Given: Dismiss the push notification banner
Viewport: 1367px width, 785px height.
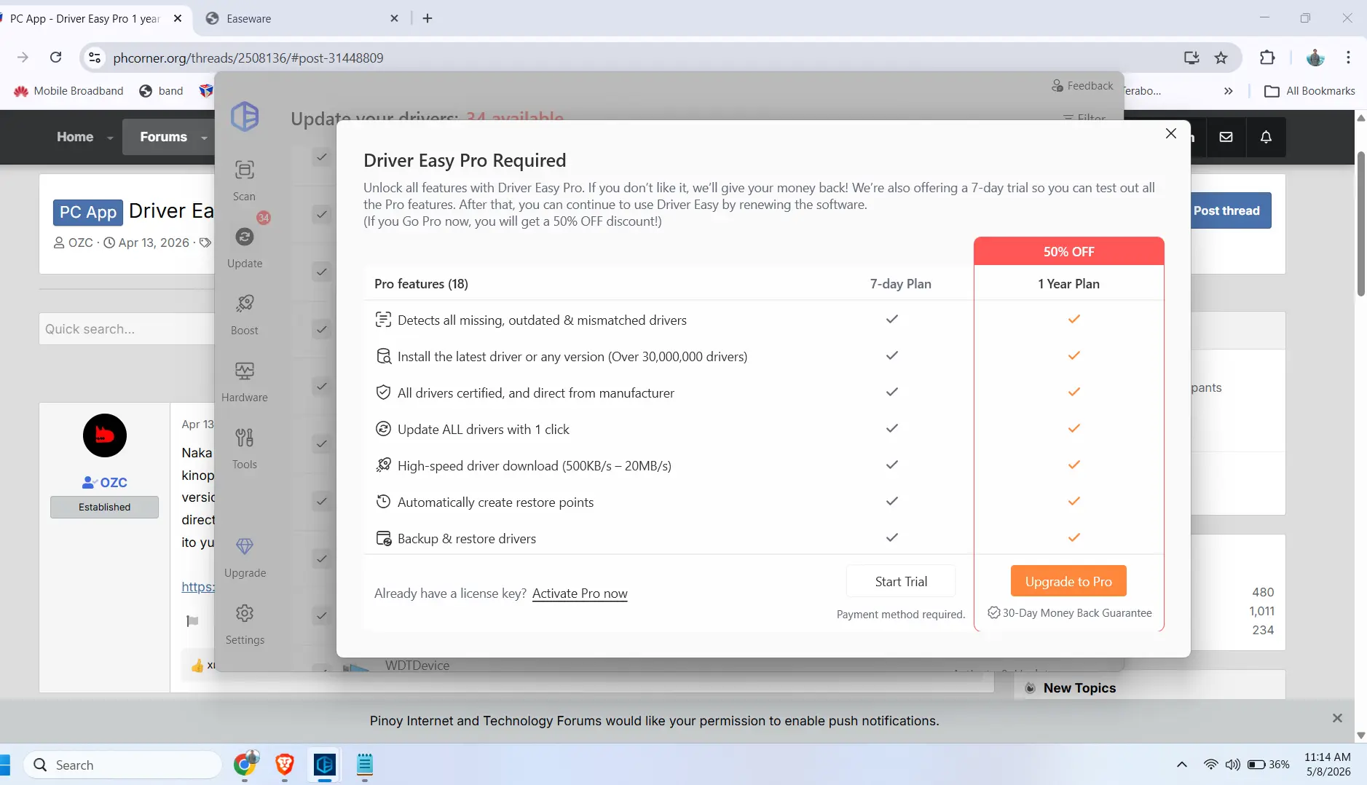Looking at the screenshot, I should point(1337,718).
